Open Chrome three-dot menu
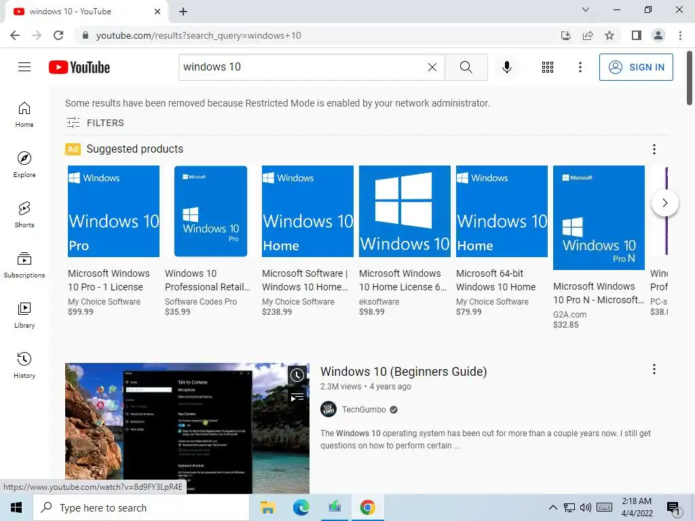This screenshot has height=521, width=695. click(x=680, y=35)
